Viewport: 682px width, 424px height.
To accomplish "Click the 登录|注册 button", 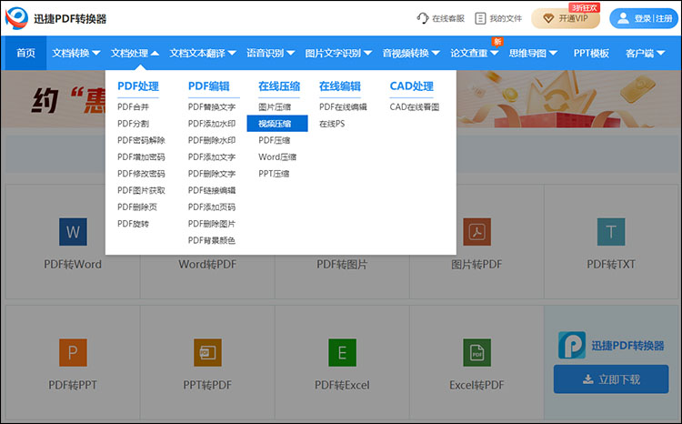I will click(x=645, y=18).
